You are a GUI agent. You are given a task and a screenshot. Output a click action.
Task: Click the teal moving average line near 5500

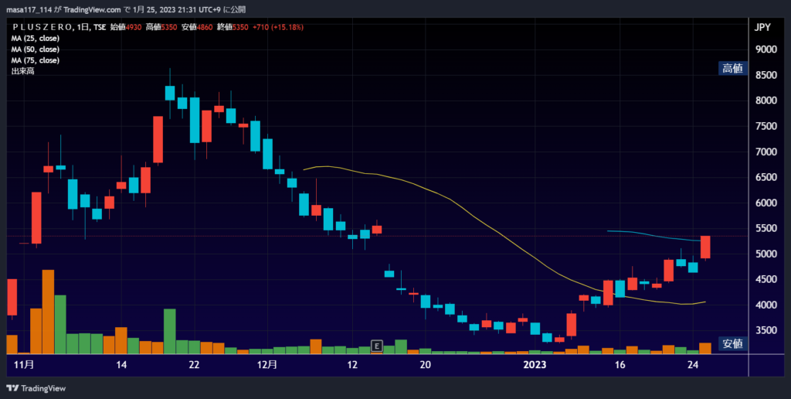(x=656, y=235)
